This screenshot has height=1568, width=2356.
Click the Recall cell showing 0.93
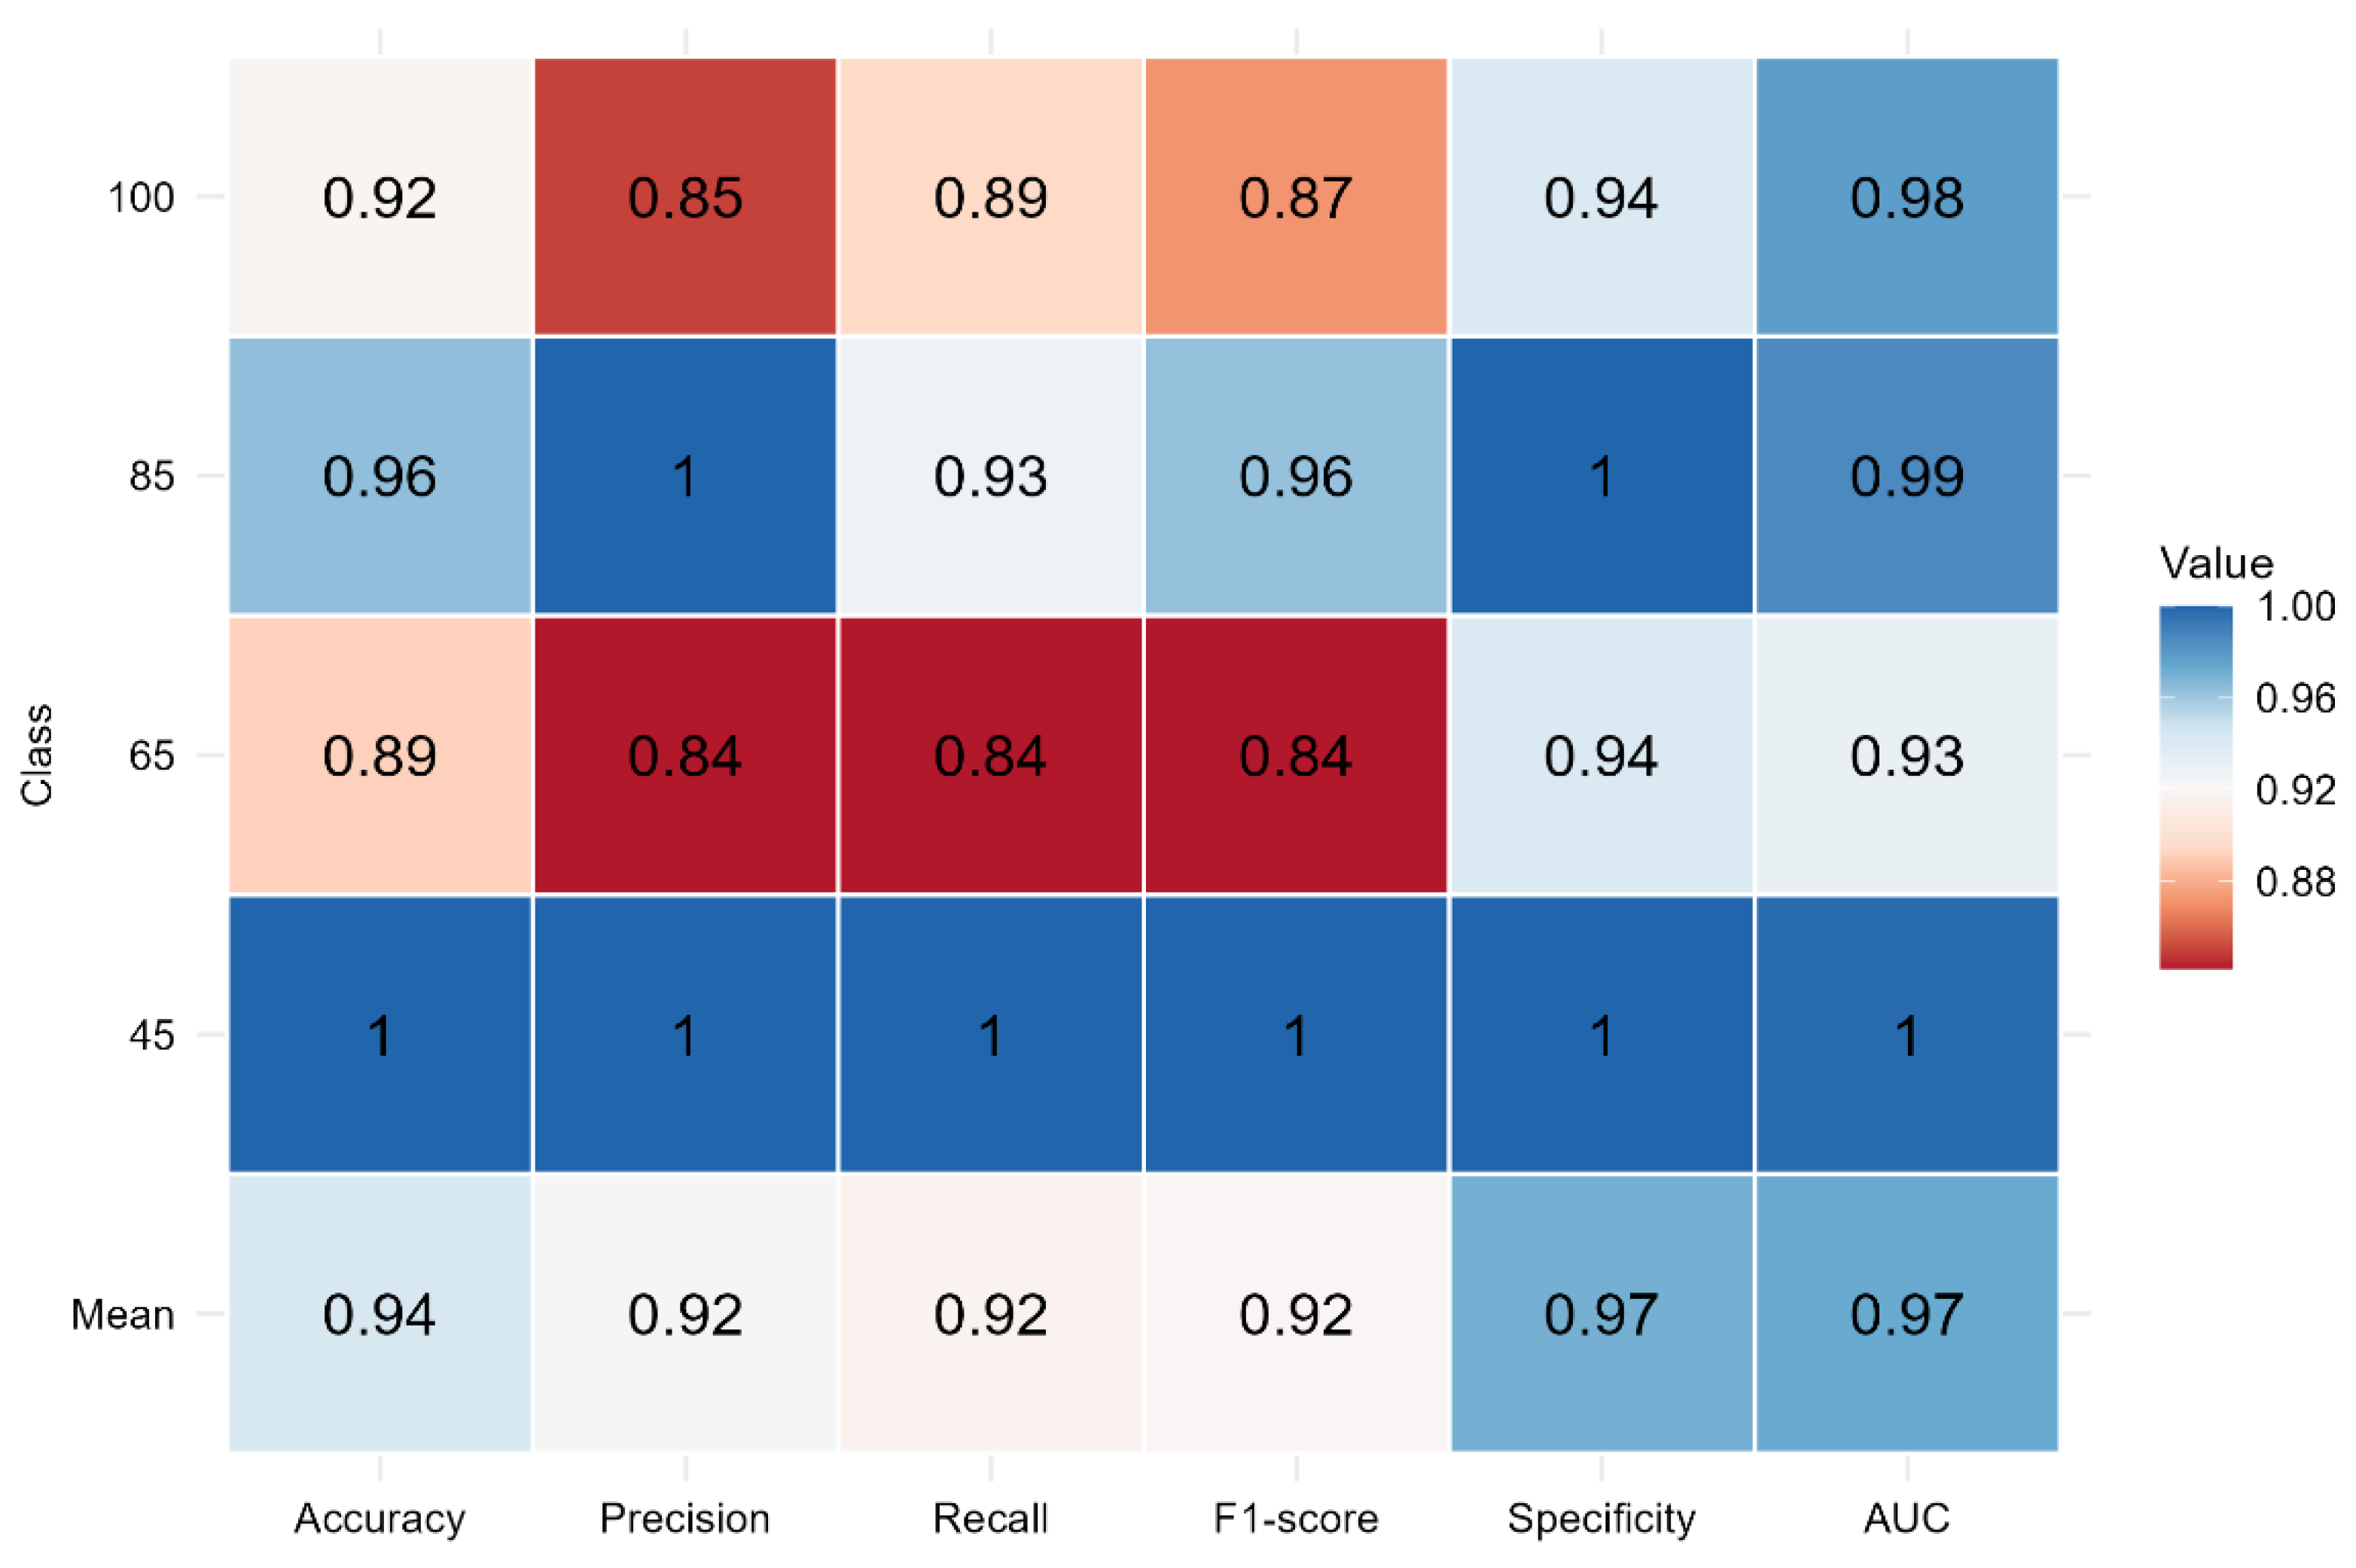coord(991,475)
